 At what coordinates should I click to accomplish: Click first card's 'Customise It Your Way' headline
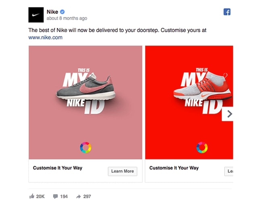click(x=57, y=168)
